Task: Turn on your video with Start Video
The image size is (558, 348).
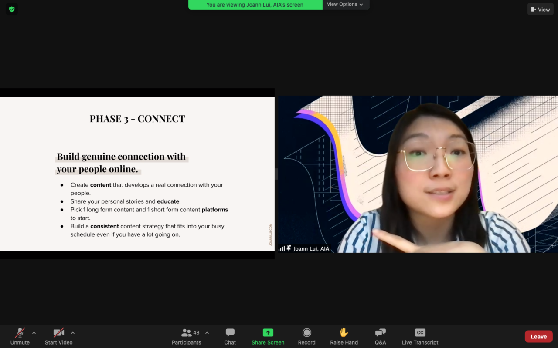Action: click(x=58, y=336)
